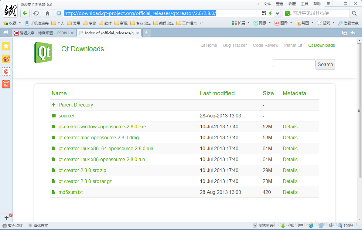Close the Index of official_releases tab
Image resolution: width=362 pixels, height=230 pixels.
pos(137,33)
